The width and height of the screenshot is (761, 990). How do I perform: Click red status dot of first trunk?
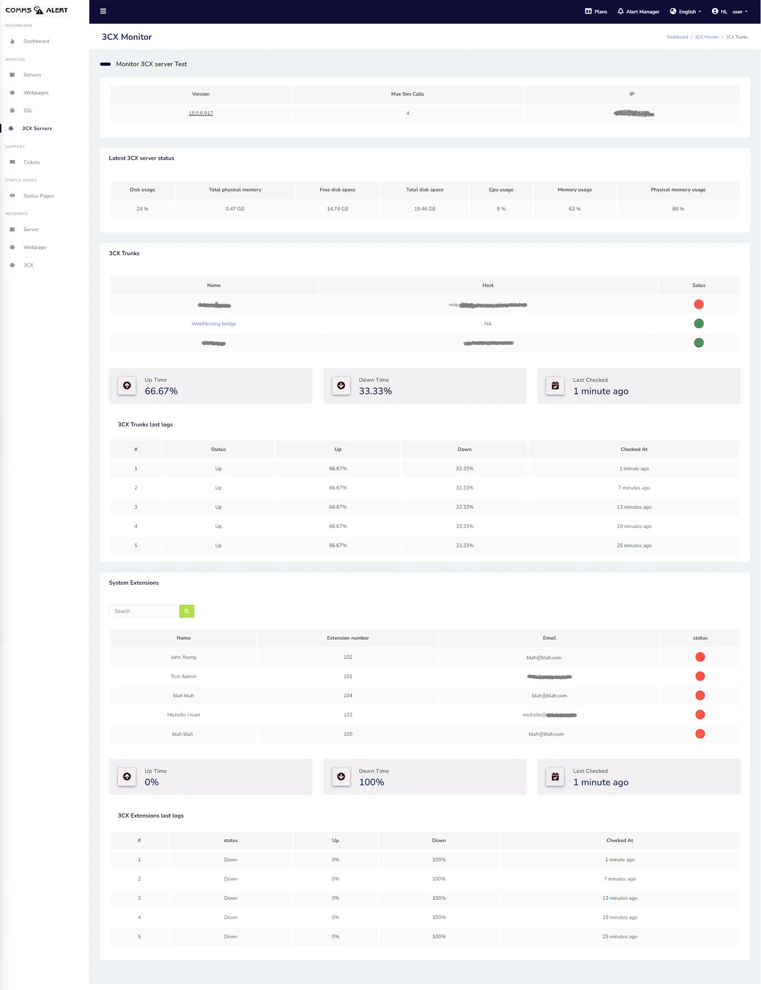pos(699,305)
